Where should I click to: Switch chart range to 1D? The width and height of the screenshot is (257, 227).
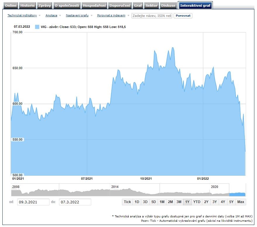point(137,202)
